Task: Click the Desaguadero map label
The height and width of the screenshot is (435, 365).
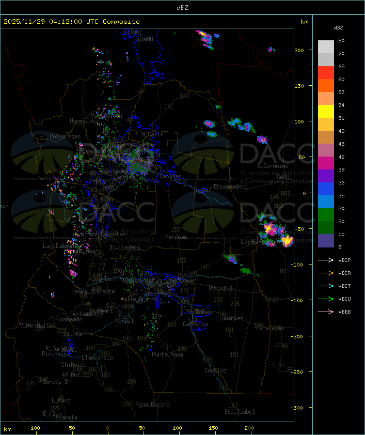Action: point(230,187)
